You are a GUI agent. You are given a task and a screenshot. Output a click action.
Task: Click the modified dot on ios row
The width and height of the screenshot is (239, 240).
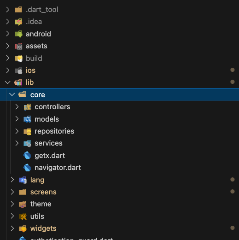pos(233,70)
